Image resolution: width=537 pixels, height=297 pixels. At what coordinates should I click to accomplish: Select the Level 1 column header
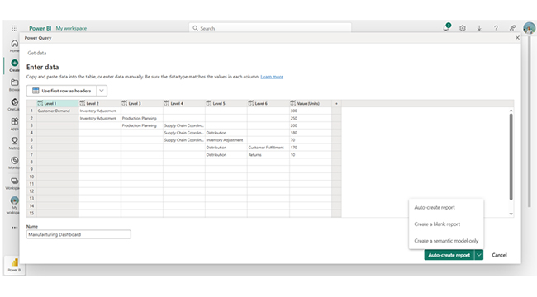[x=58, y=103]
